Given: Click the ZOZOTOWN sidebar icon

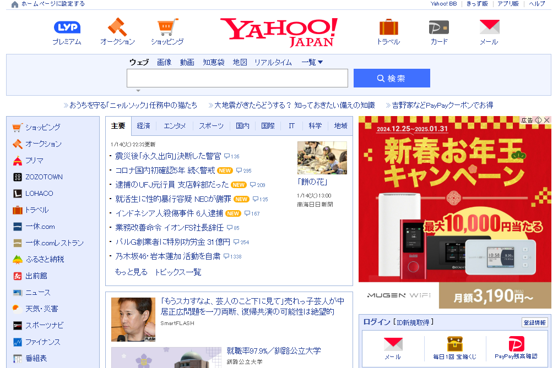Looking at the screenshot, I should [x=18, y=177].
